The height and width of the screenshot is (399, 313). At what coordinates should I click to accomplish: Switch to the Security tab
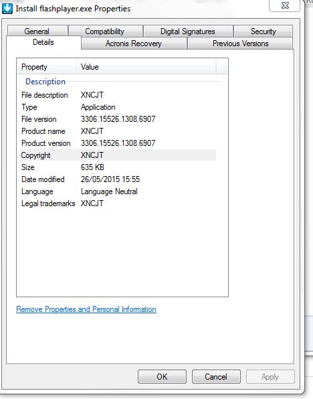(x=263, y=31)
